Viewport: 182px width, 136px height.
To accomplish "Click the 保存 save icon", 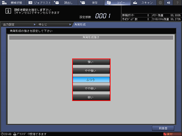I will point(83,2).
